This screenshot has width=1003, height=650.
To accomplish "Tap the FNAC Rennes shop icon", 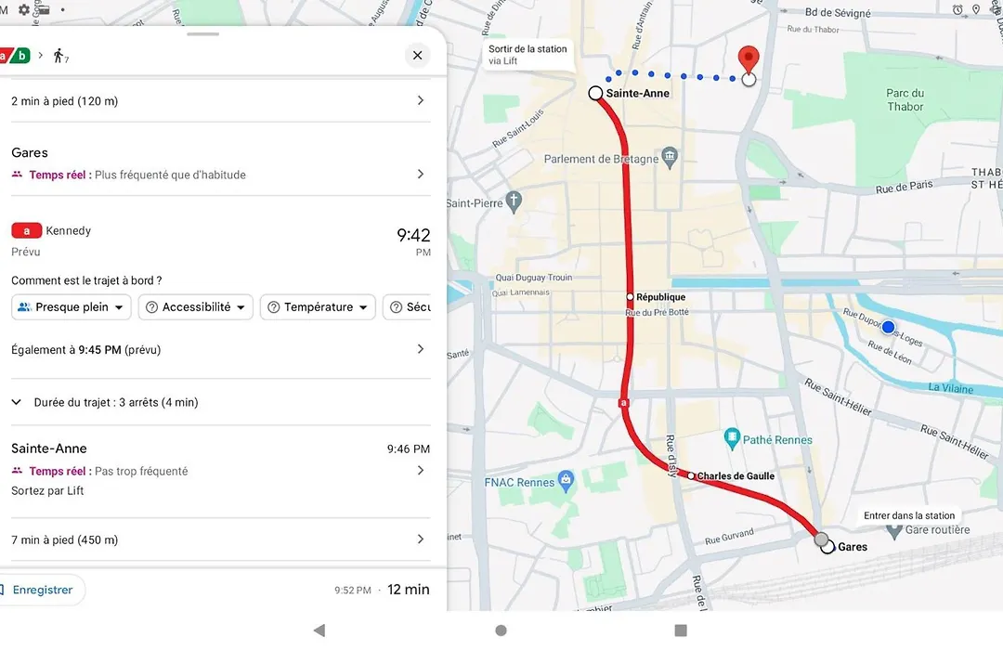I will click(x=566, y=482).
